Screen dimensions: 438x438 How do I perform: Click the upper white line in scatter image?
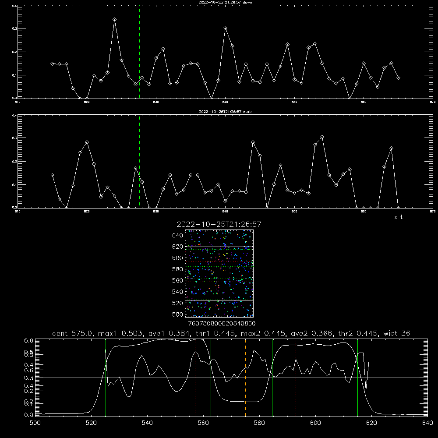pyautogui.click(x=219, y=247)
